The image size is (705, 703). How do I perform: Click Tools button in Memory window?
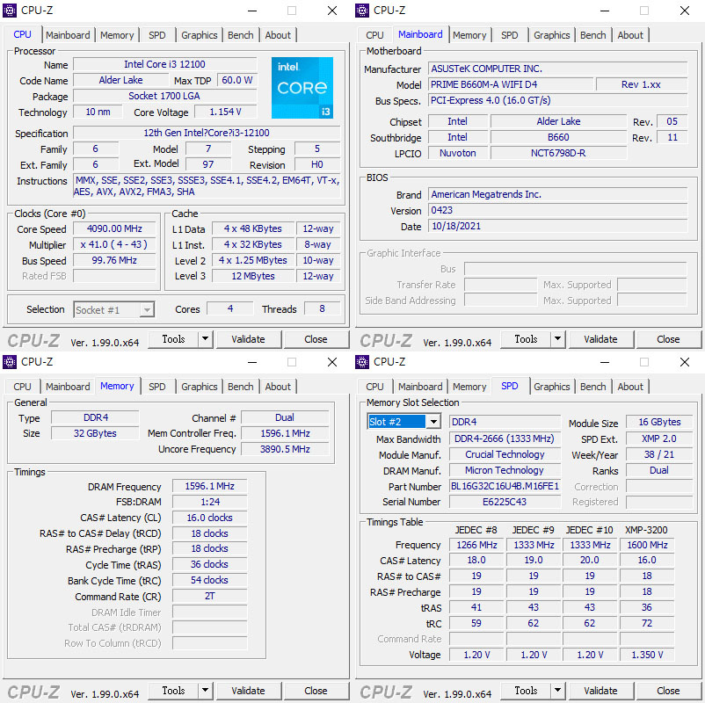point(173,691)
